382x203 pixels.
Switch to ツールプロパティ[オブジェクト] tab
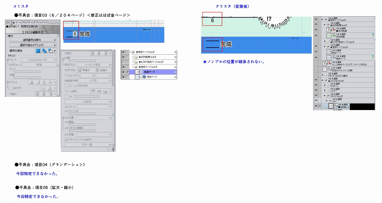tap(31, 22)
